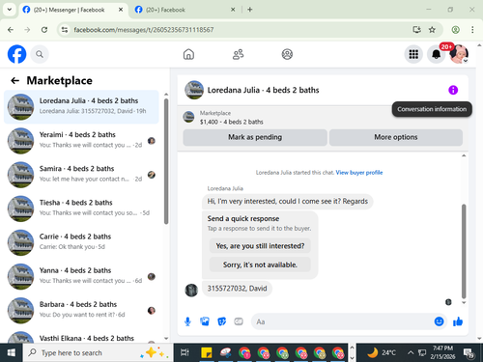This screenshot has width=483, height=362.
Task: Open a new browser tab
Action: pyautogui.click(x=250, y=10)
